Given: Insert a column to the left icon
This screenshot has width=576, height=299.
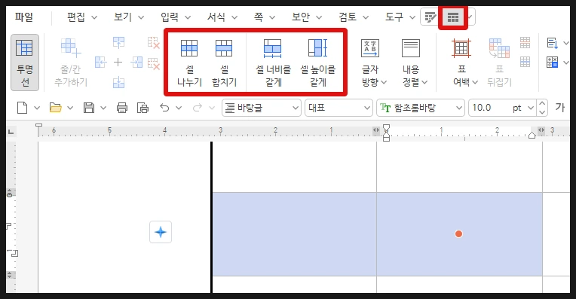Looking at the screenshot, I should 100,63.
